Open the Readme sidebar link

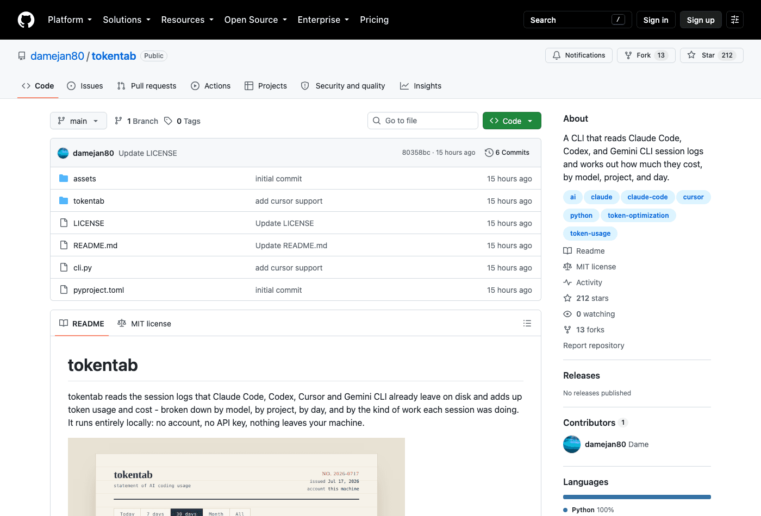584,251
